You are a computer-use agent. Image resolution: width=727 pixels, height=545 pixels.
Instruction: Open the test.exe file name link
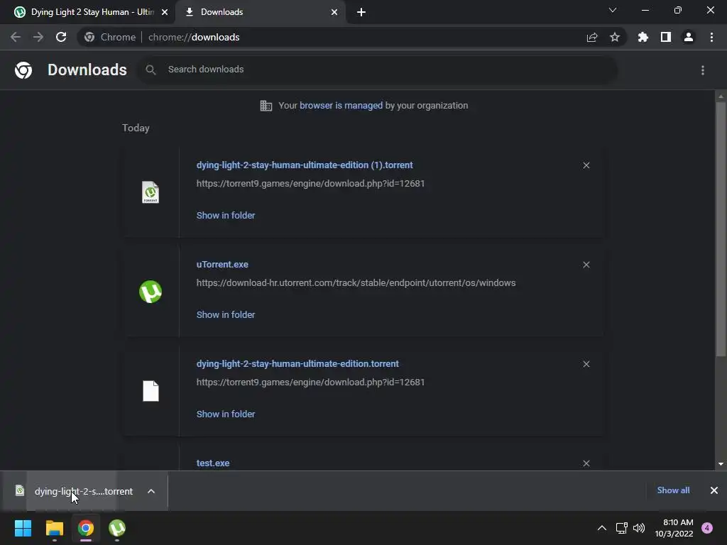[x=213, y=463]
